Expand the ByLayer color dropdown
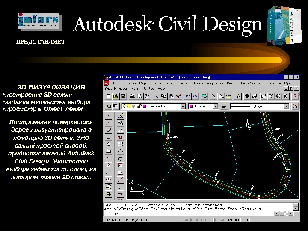The width and height of the screenshot is (308, 231). coord(216,106)
